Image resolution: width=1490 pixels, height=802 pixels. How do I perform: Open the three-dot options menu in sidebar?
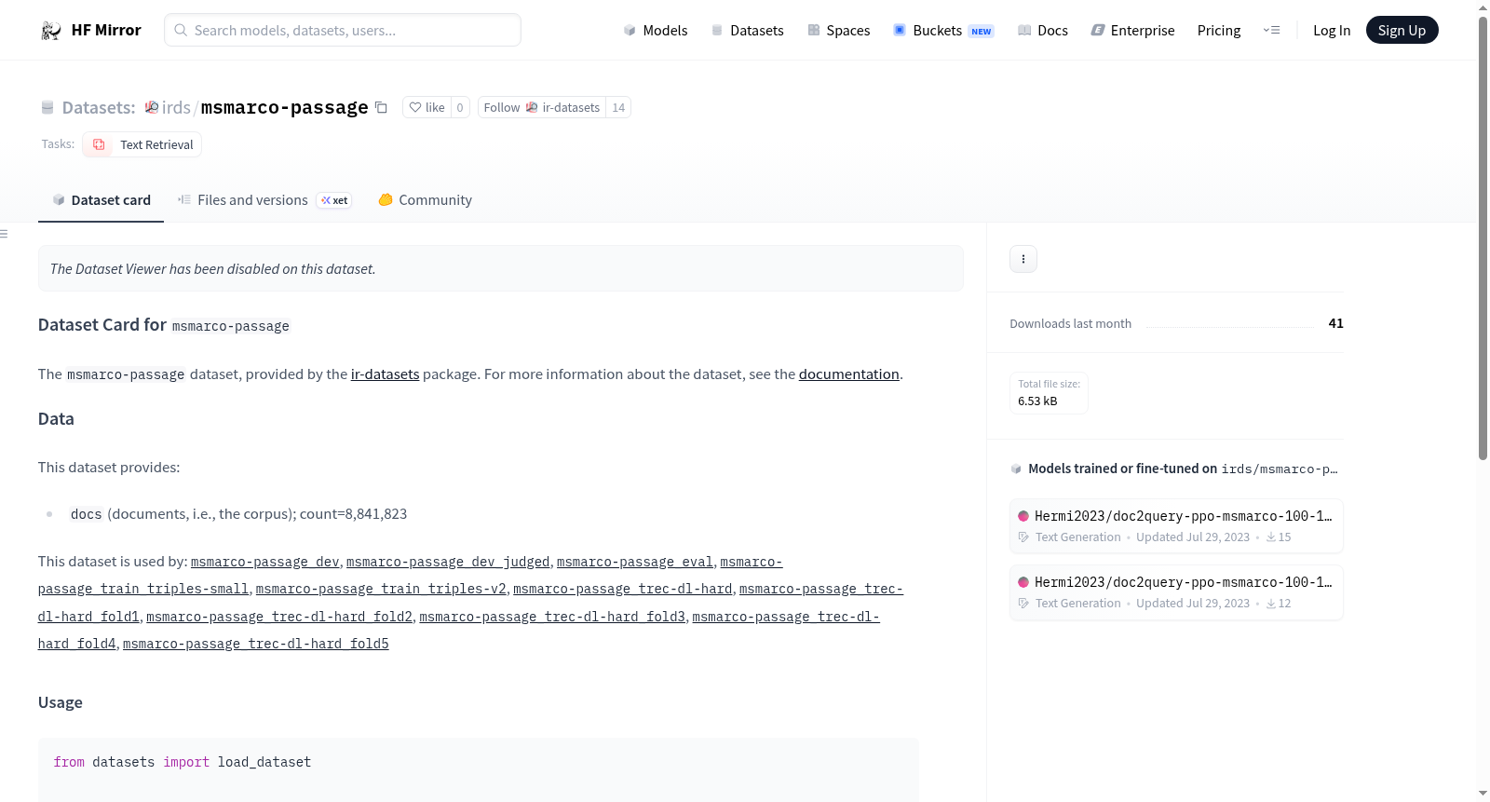[1023, 259]
